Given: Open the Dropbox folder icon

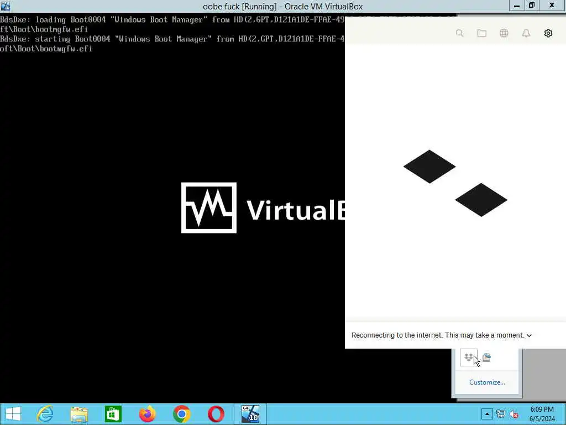Looking at the screenshot, I should (x=481, y=33).
